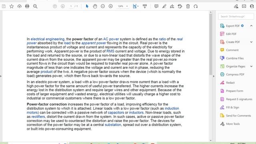Rotate the page with the rotate icon
Viewport: 256px width, 144px height.
pos(196,6)
